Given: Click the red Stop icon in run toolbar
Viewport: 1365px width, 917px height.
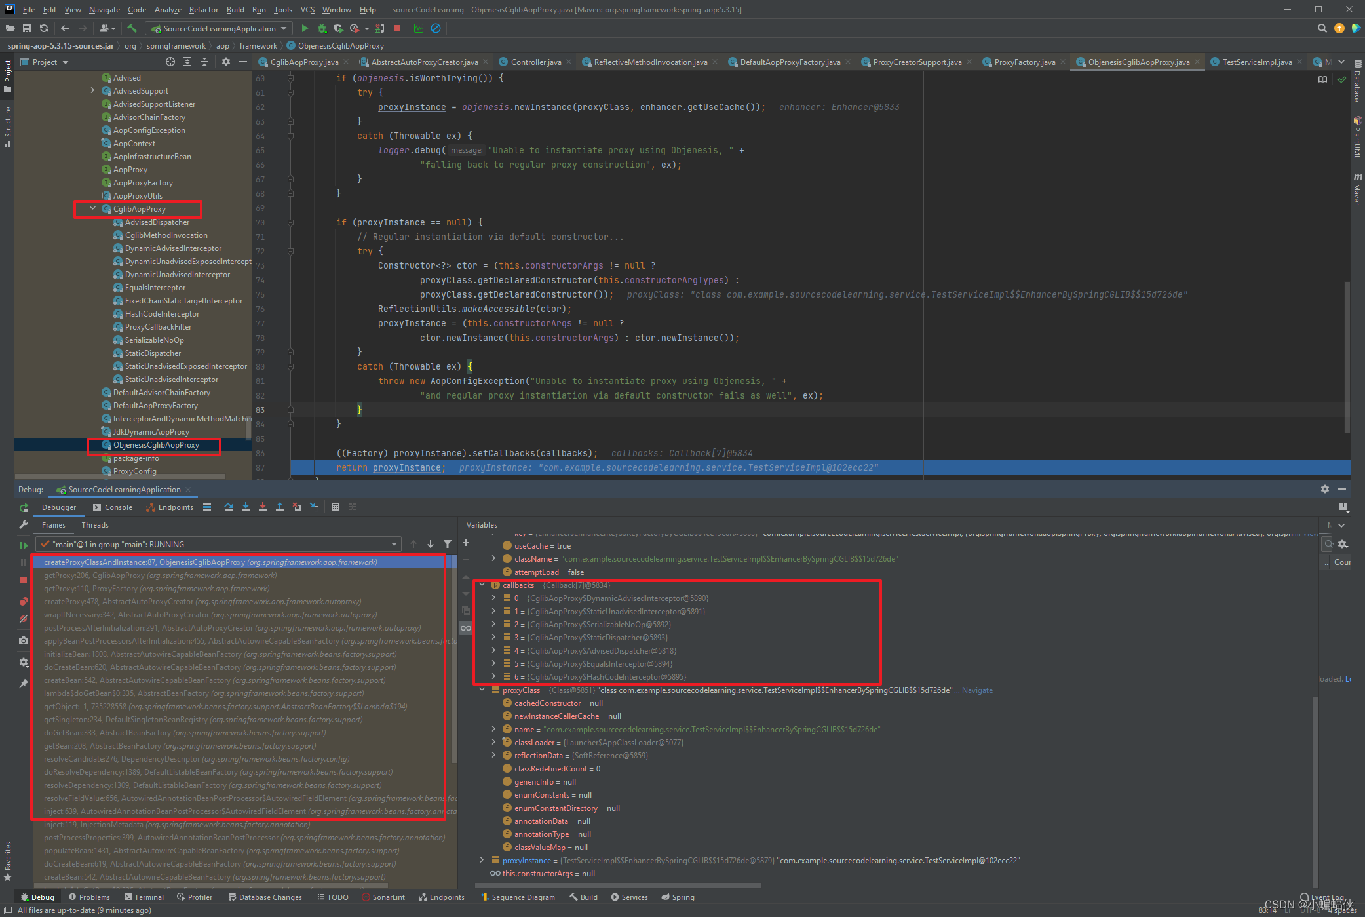Looking at the screenshot, I should (397, 28).
